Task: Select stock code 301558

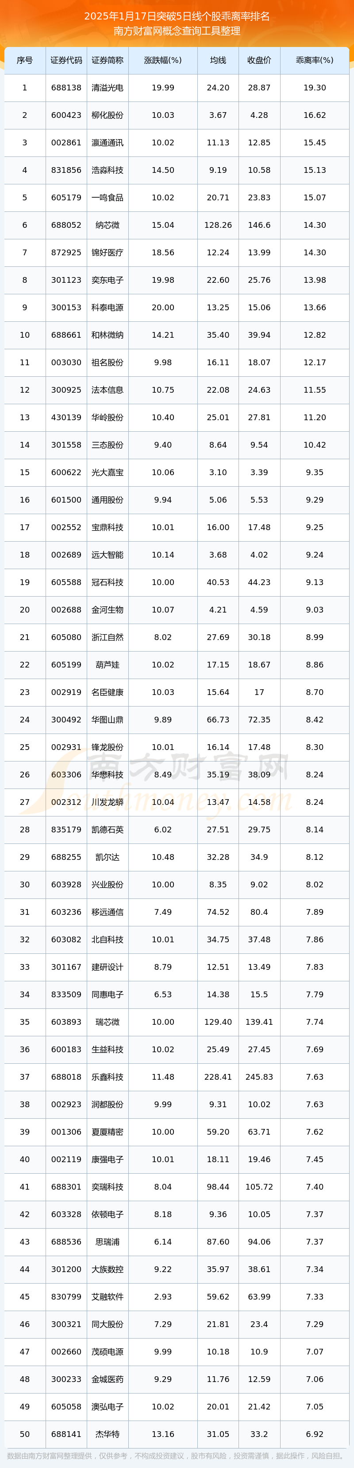Action: pyautogui.click(x=66, y=445)
